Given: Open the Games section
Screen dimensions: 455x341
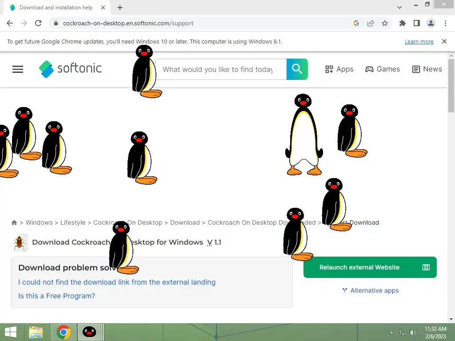Looking at the screenshot, I should tap(383, 69).
